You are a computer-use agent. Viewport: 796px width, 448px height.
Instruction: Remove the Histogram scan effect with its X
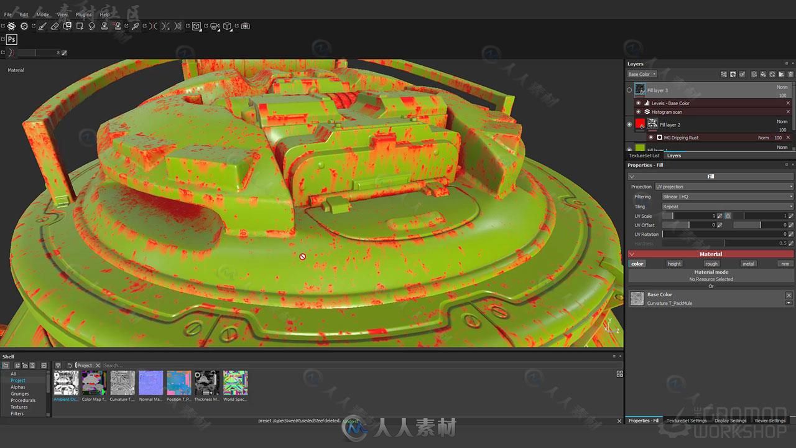[x=788, y=112]
